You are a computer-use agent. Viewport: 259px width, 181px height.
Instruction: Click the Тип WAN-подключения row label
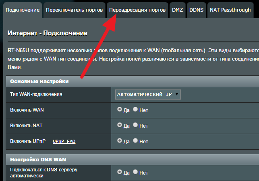(36, 94)
